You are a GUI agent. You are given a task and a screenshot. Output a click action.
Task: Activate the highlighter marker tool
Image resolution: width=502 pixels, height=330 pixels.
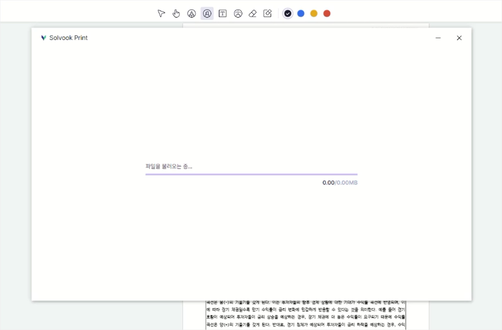(x=207, y=14)
